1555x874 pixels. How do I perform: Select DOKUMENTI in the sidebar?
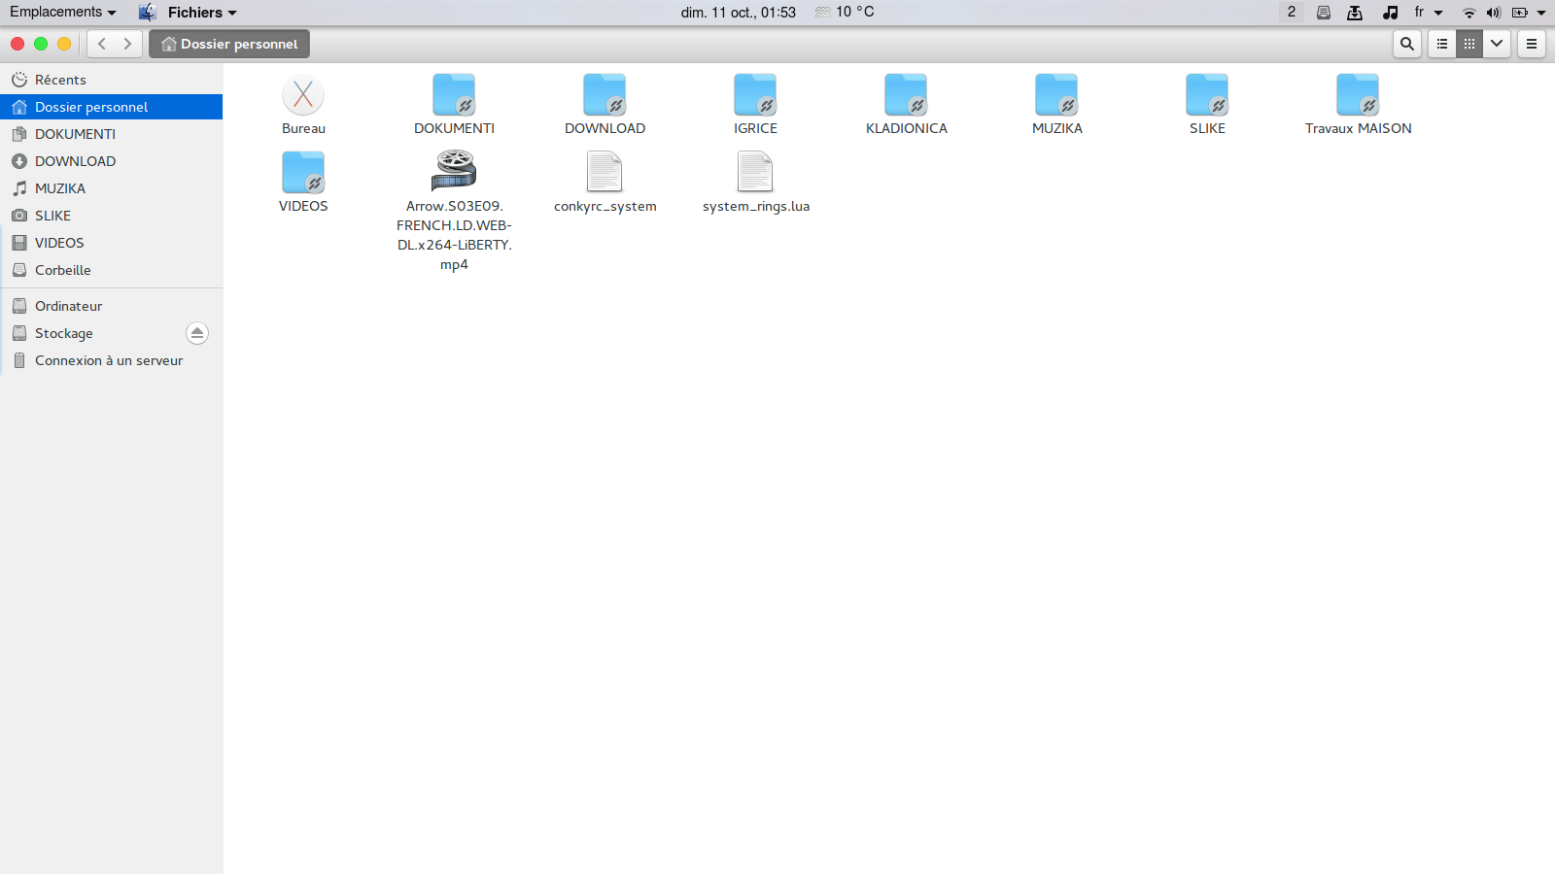pos(112,134)
